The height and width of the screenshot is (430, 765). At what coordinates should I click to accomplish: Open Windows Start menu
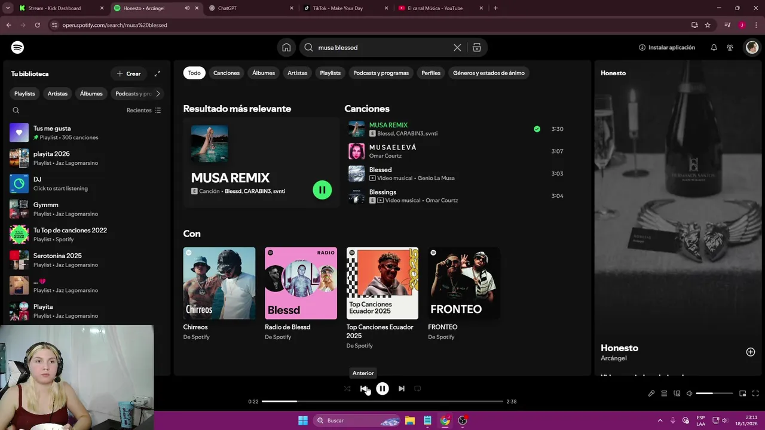click(303, 420)
